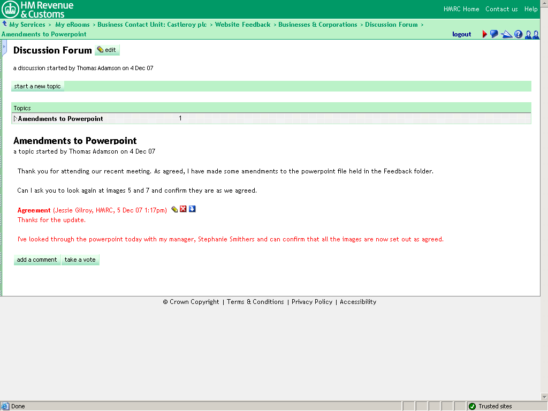Click the up arrow before My Services

coord(4,24)
